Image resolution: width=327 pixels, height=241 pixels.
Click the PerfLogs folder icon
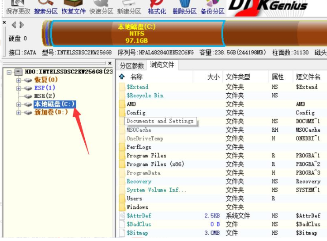click(x=122, y=147)
